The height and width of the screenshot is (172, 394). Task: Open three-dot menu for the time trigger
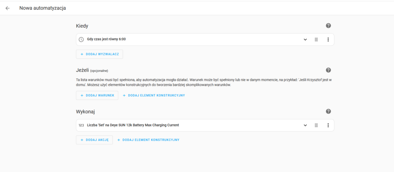(328, 39)
